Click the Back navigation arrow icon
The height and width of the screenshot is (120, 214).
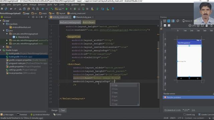(x=42, y=9)
